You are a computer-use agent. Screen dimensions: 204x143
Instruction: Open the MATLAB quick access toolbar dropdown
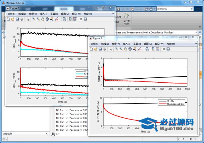155,9
